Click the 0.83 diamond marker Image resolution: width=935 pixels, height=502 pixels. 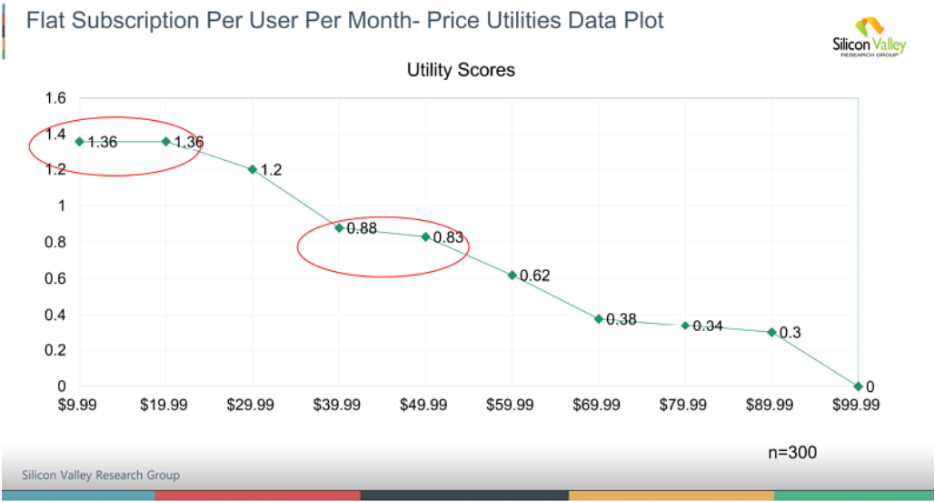(x=426, y=237)
